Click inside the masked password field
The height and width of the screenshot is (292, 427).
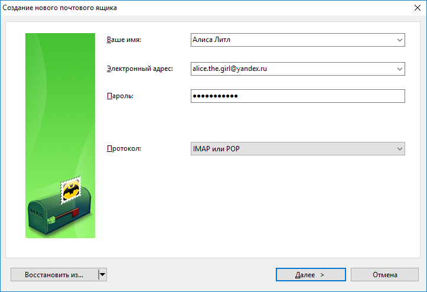[297, 96]
